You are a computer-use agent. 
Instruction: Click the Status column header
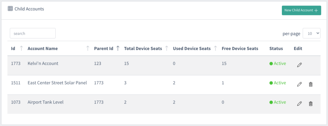pyautogui.click(x=276, y=48)
